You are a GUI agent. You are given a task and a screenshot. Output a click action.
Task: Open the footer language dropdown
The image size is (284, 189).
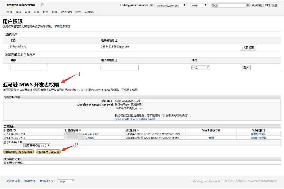(x=66, y=181)
